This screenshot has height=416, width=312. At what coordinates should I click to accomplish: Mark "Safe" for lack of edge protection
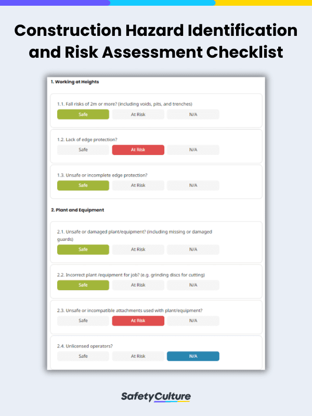tap(83, 150)
